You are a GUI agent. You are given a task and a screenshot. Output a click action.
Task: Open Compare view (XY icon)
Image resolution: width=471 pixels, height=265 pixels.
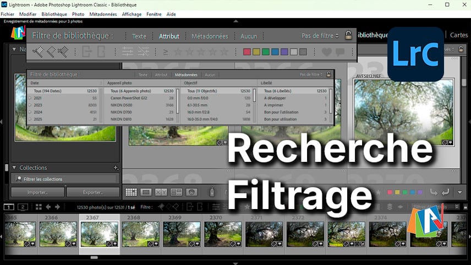161,192
